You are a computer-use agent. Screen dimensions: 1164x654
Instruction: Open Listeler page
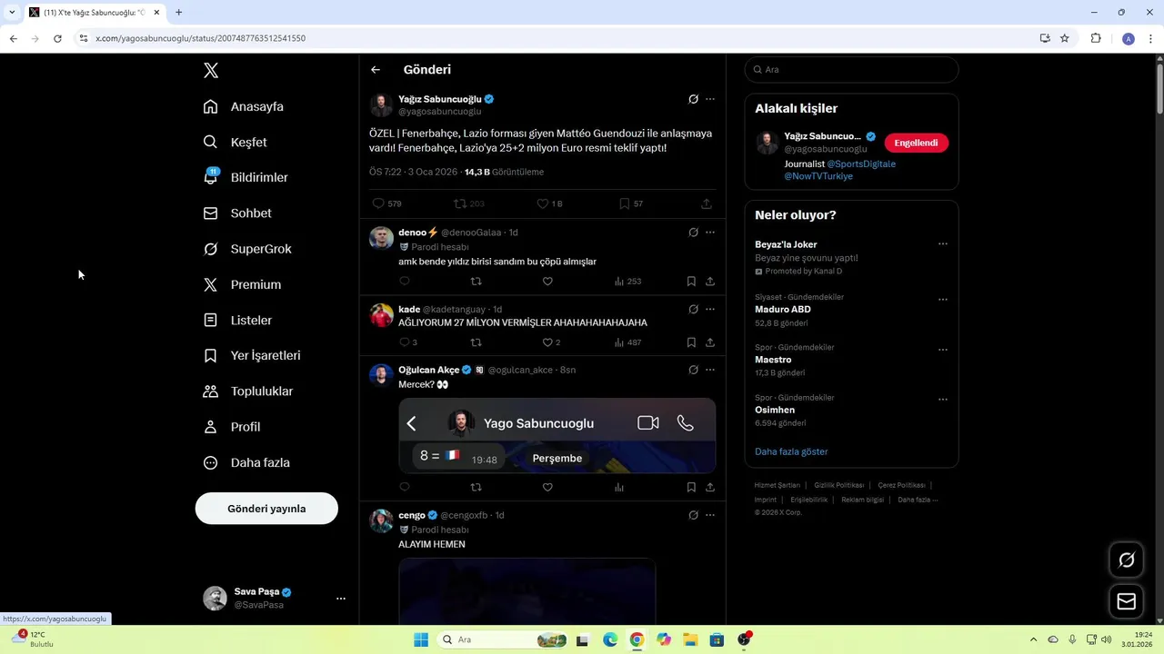[x=237, y=320]
